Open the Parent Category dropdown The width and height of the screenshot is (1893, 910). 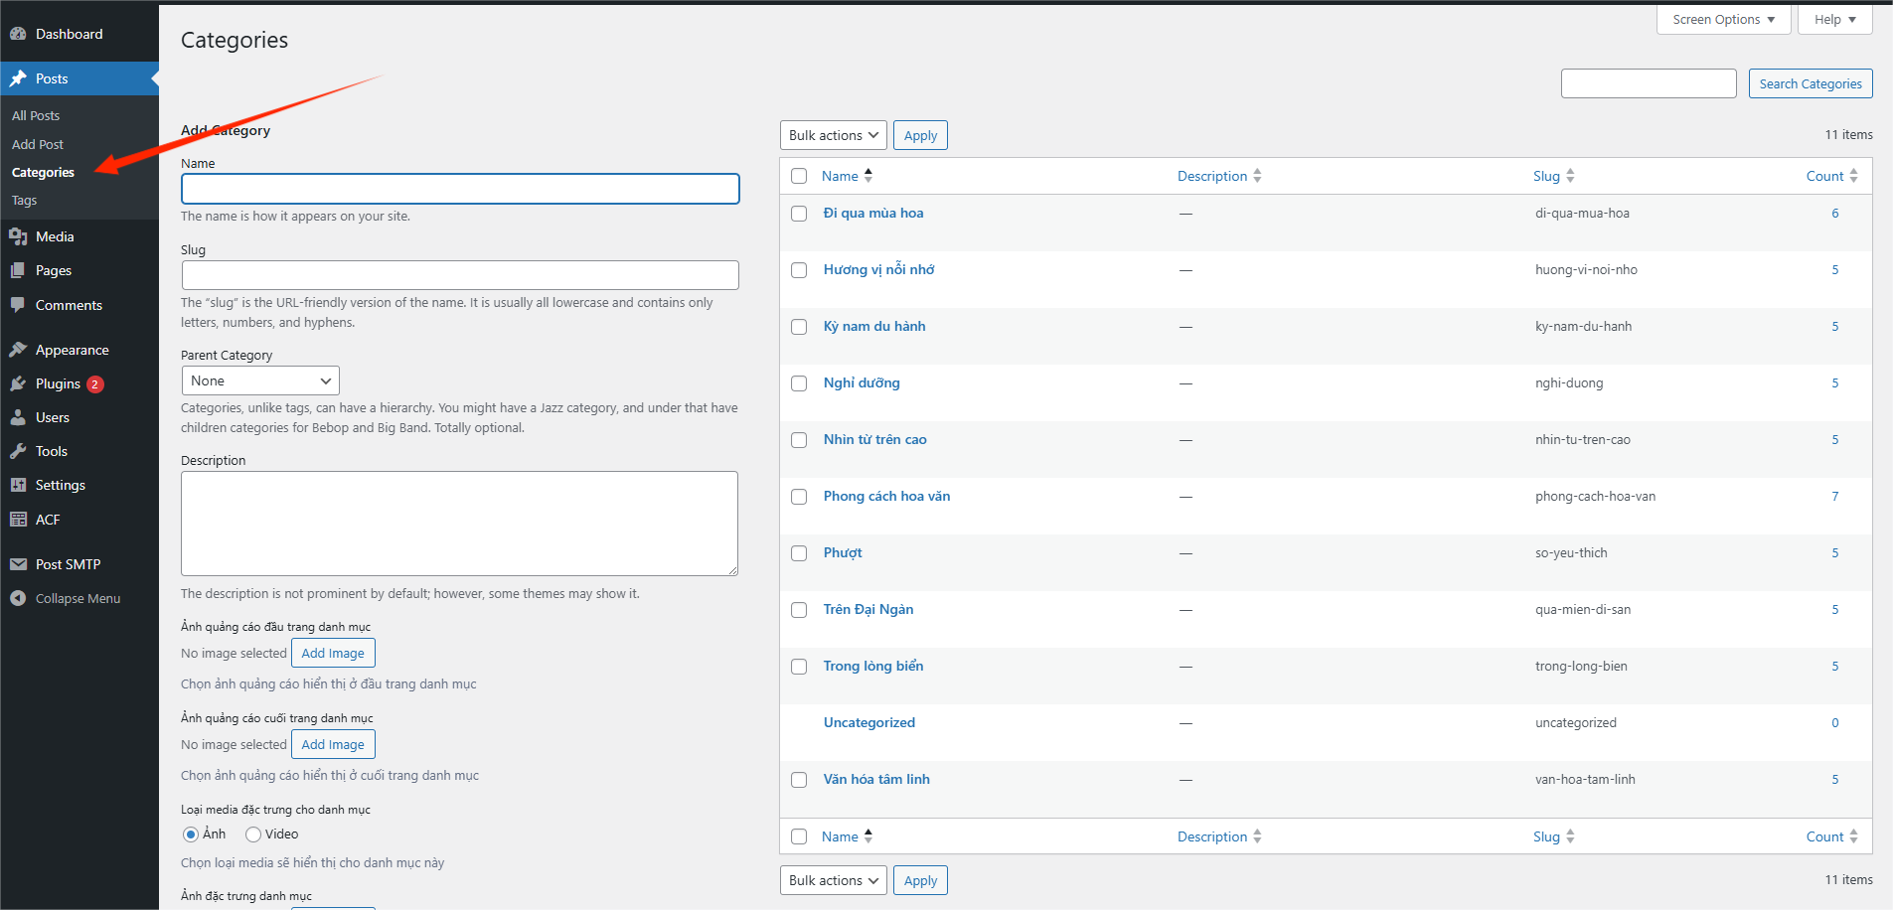260,380
